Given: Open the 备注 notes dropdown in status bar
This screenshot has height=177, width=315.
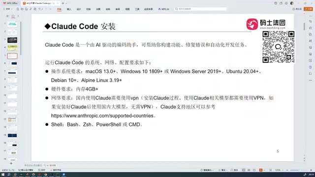Looking at the screenshot, I should [223, 170].
